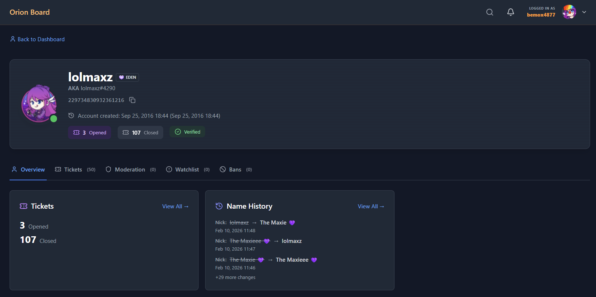Copy the user ID with copy icon
This screenshot has width=596, height=297.
(x=132, y=100)
